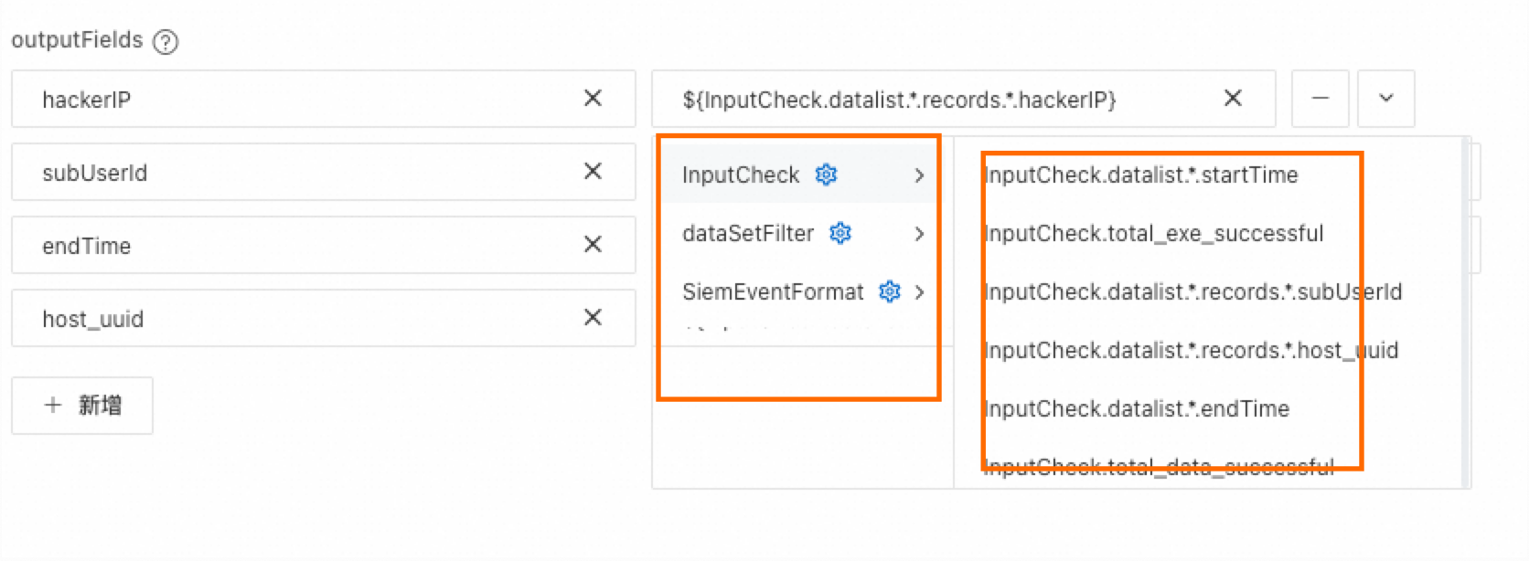
Task: Click the help icon beside outputFields
Action: coord(166,42)
